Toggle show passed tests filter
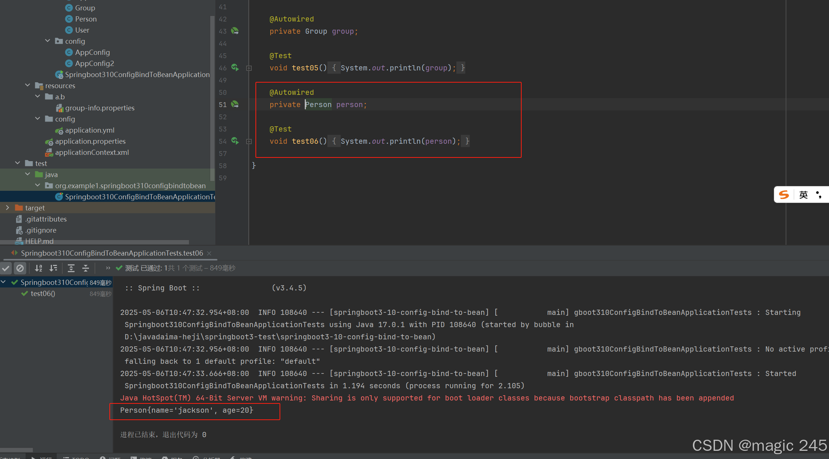829x459 pixels. (x=6, y=268)
